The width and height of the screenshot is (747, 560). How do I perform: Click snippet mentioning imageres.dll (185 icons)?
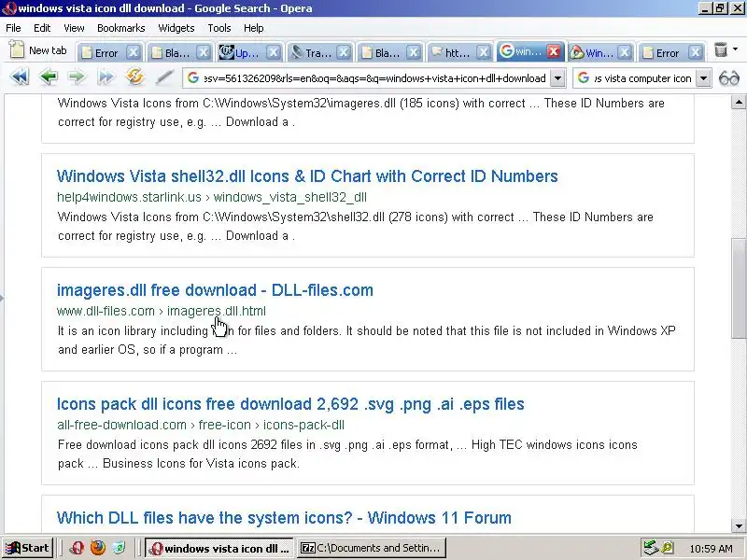pyautogui.click(x=361, y=112)
